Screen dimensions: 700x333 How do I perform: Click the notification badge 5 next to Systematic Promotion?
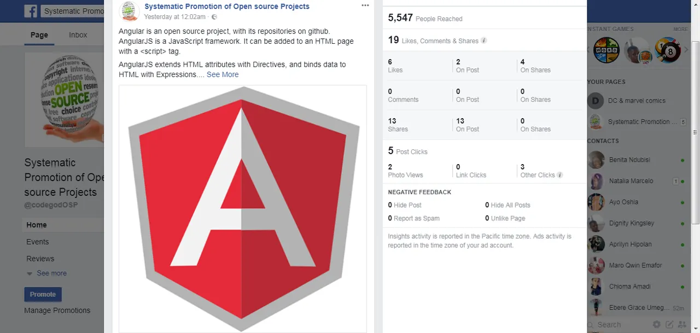[683, 122]
